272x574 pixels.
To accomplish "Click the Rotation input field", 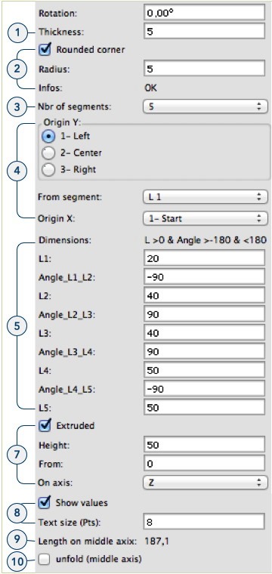I will point(204,12).
